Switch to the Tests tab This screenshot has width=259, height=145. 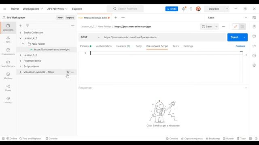click(175, 46)
